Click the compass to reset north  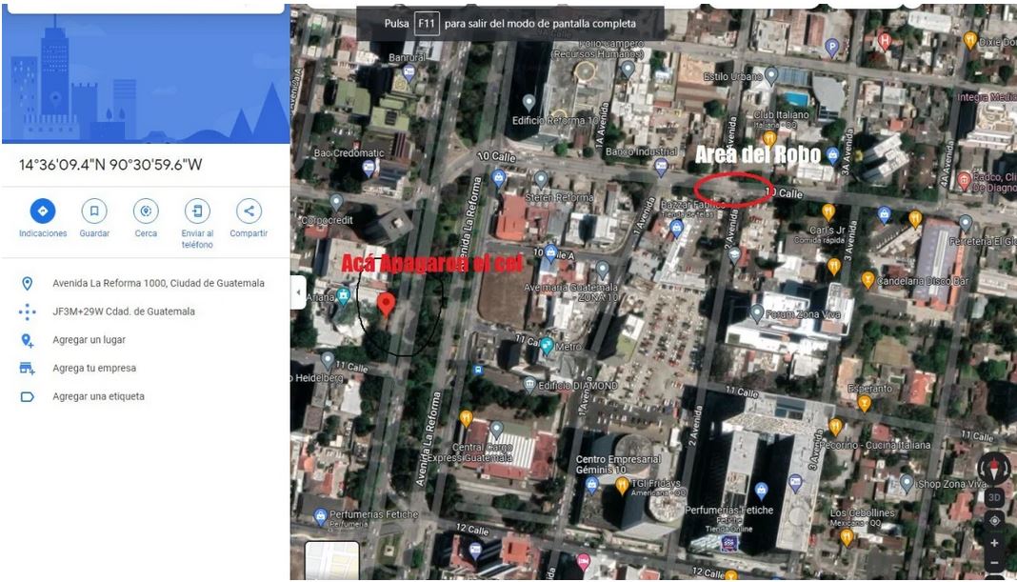point(994,468)
